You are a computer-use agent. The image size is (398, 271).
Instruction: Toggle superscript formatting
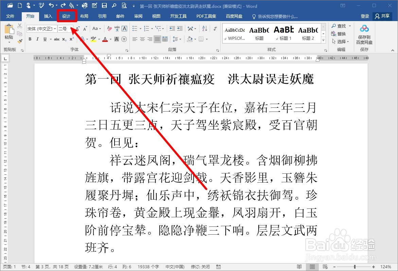click(72, 39)
